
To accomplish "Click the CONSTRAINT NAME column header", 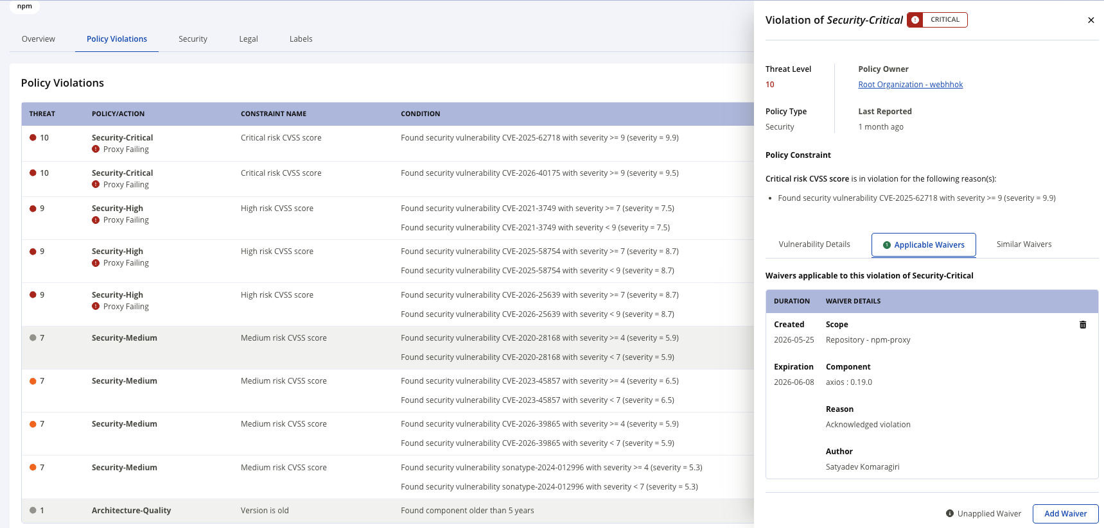I will coord(274,114).
